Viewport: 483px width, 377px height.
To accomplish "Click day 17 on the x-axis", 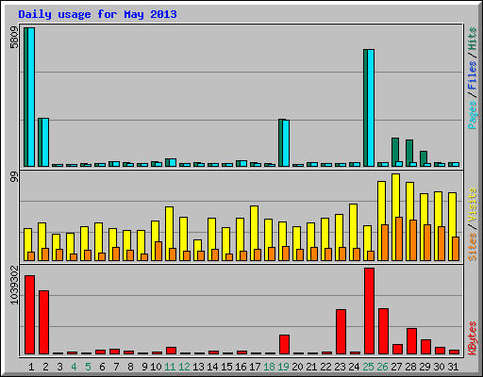I will [x=255, y=367].
